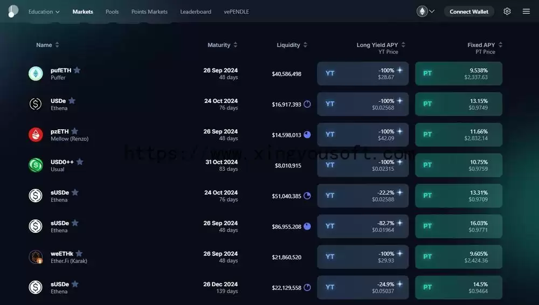Click the USD0++ Usual token icon

[x=36, y=165]
